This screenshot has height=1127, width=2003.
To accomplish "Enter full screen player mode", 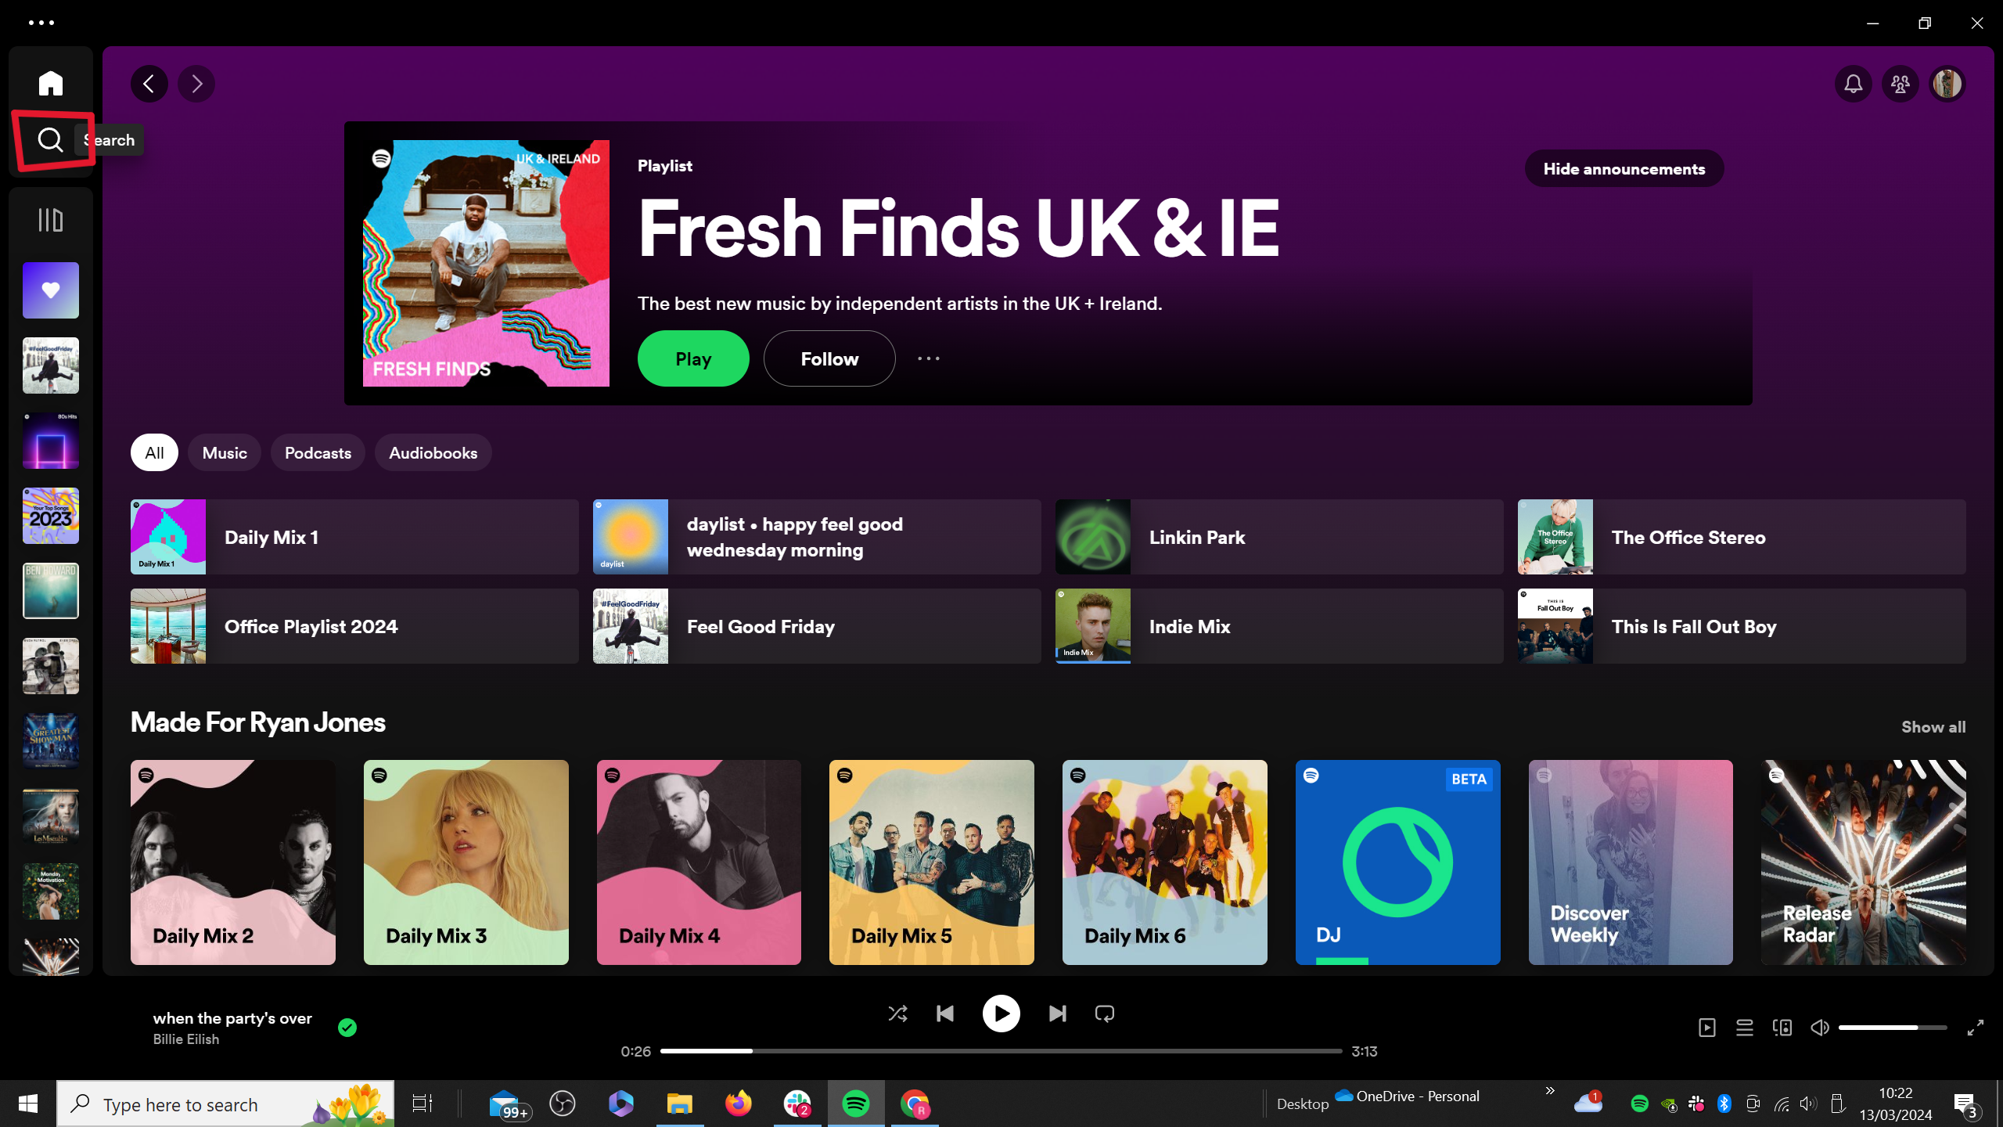I will coord(1976,1028).
